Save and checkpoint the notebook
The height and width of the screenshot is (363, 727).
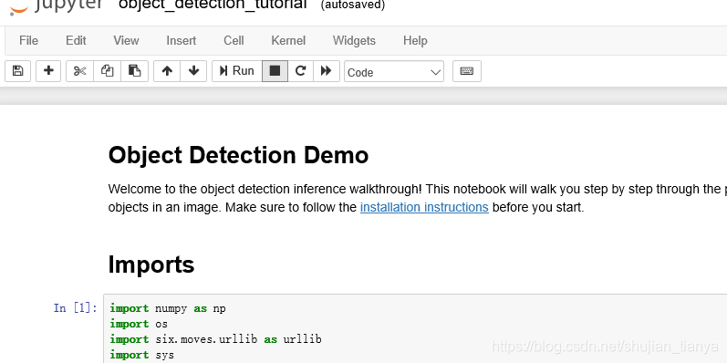[x=17, y=71]
